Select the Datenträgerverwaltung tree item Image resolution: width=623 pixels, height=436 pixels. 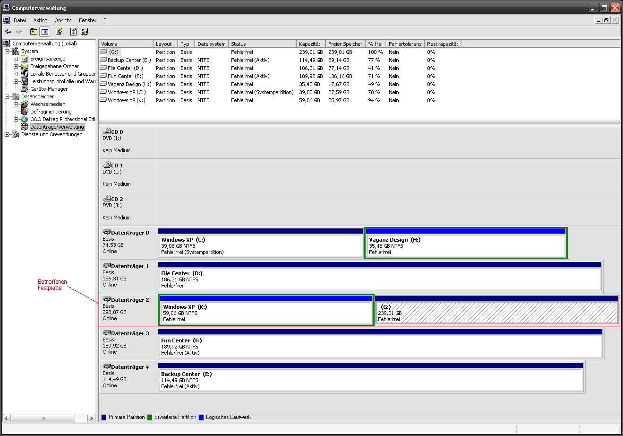click(57, 127)
